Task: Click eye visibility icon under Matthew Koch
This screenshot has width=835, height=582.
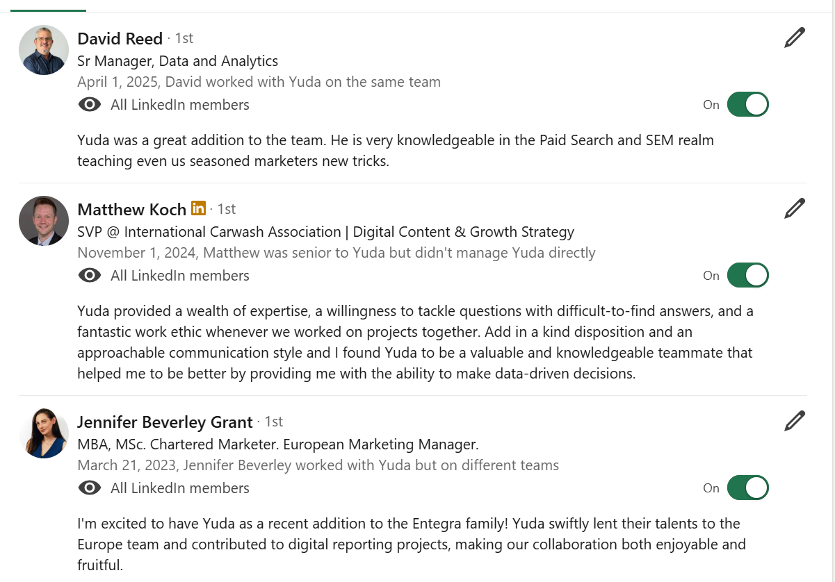Action: [x=90, y=276]
